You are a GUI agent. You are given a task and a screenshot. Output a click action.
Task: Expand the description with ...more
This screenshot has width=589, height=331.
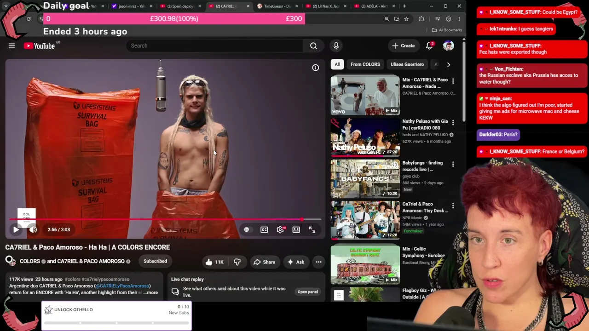pos(150,292)
